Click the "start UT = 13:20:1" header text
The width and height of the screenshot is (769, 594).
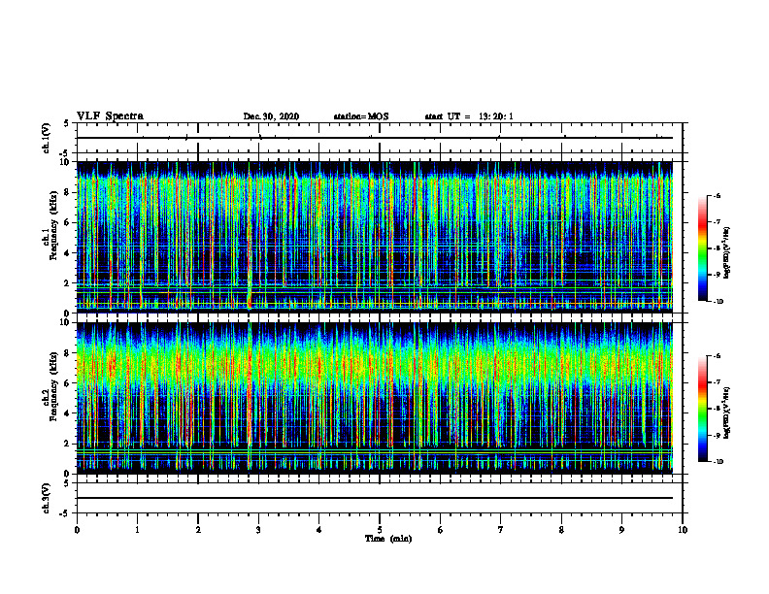click(469, 116)
